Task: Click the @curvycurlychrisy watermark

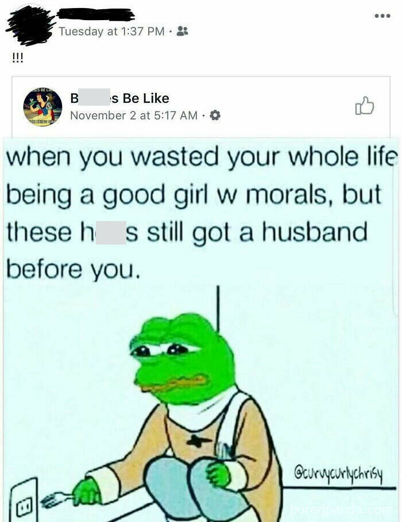Action: (x=338, y=472)
